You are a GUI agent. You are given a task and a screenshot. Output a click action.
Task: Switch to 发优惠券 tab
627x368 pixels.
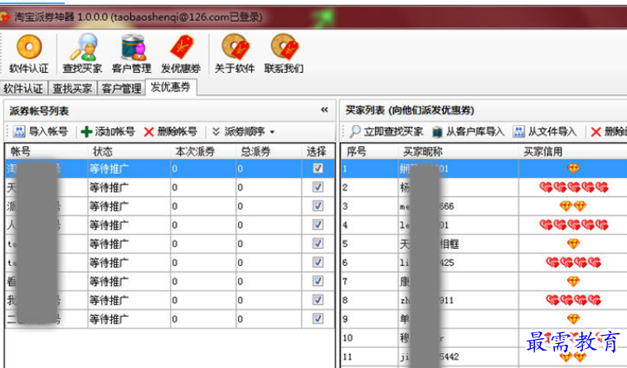coord(171,87)
